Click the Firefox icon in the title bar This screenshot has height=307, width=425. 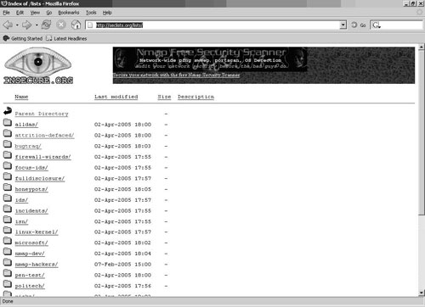point(4,3)
